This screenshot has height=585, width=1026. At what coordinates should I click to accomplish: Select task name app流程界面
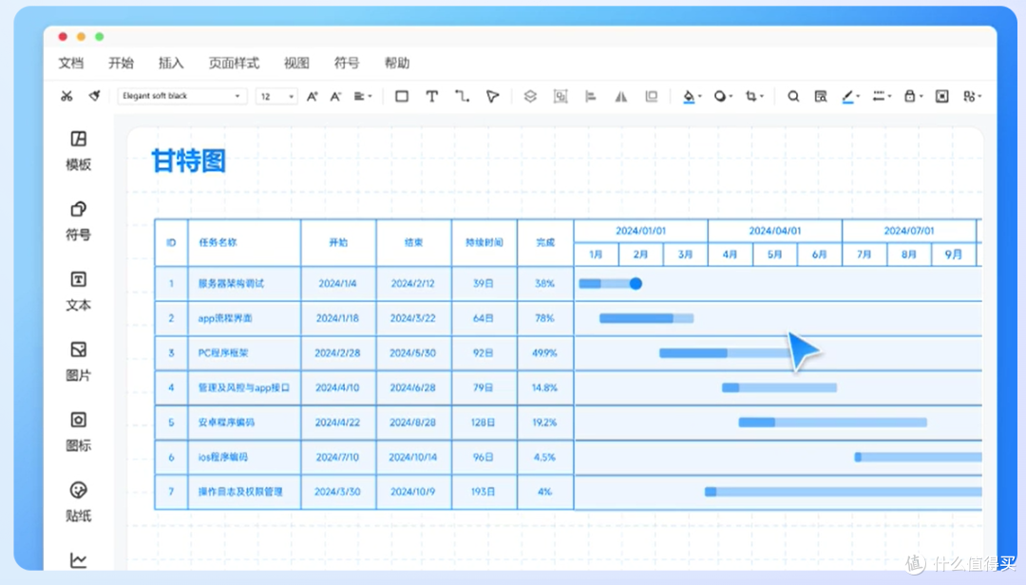point(225,318)
